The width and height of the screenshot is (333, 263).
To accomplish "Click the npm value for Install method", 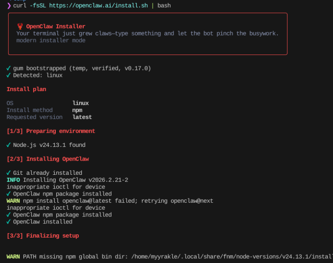I will click(x=77, y=110).
